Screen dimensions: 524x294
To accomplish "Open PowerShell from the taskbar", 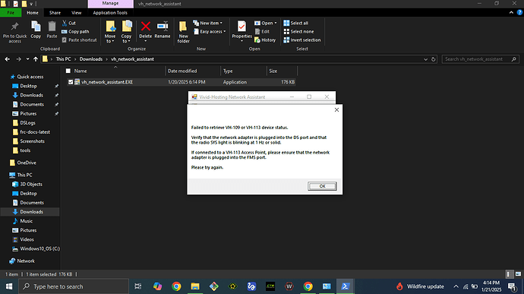I will (346, 286).
